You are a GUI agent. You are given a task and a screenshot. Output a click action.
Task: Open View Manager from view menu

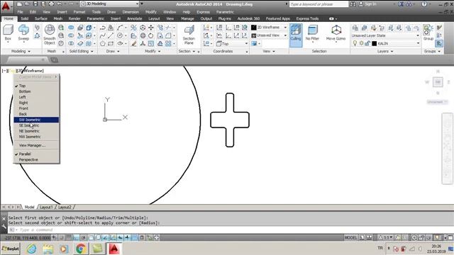[36, 145]
